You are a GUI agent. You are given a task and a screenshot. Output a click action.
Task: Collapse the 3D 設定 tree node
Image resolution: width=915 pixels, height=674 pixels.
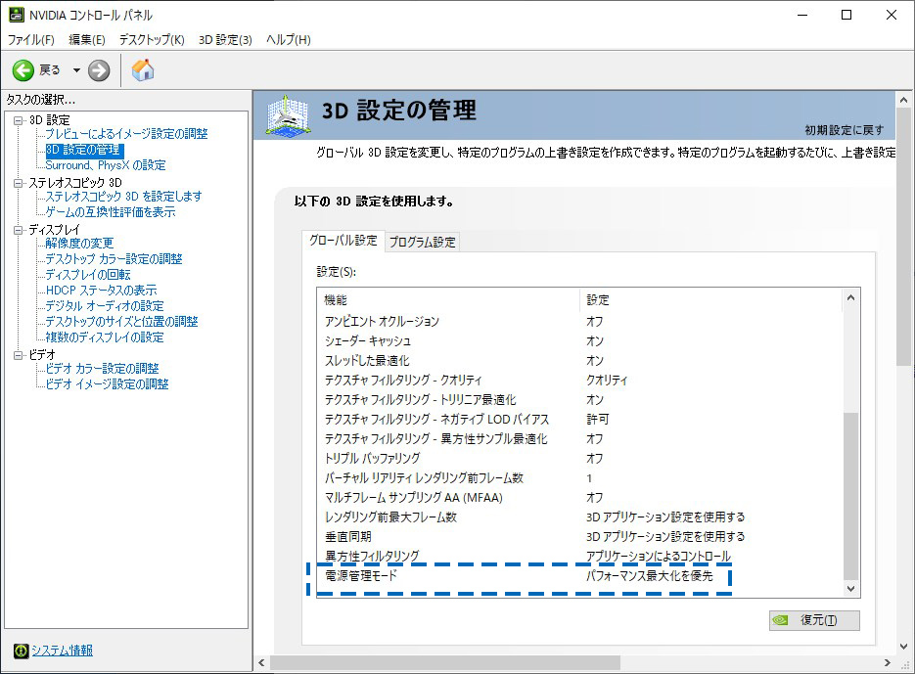[18, 120]
